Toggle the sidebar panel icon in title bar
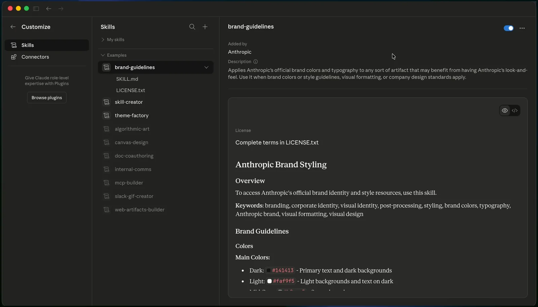Image resolution: width=538 pixels, height=307 pixels. pos(36,9)
